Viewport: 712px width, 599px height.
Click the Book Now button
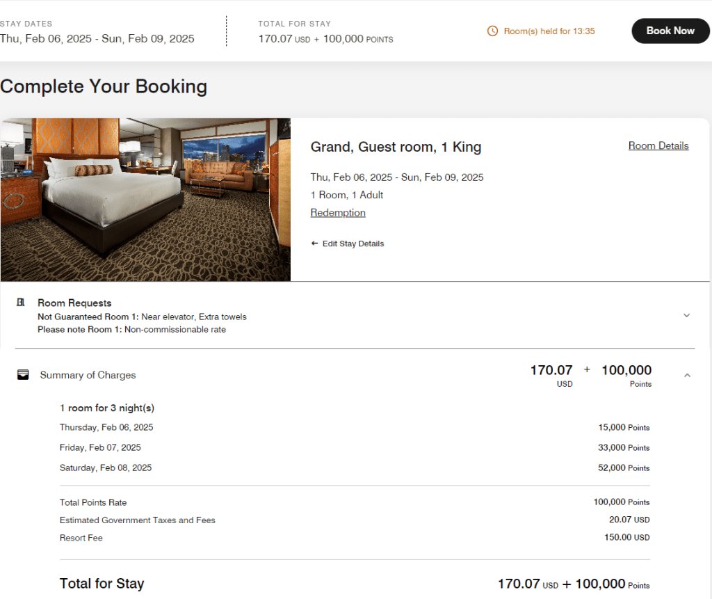[x=670, y=31]
